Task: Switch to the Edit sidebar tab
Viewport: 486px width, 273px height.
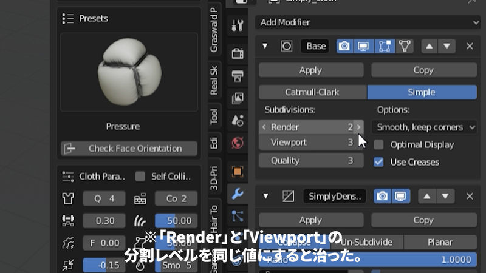Action: tap(214, 143)
